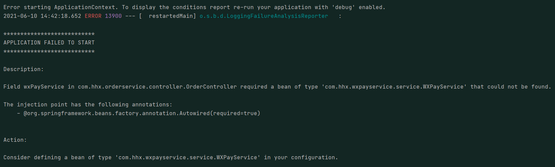Click the Action: label
The height and width of the screenshot is (167, 555).
15,140
